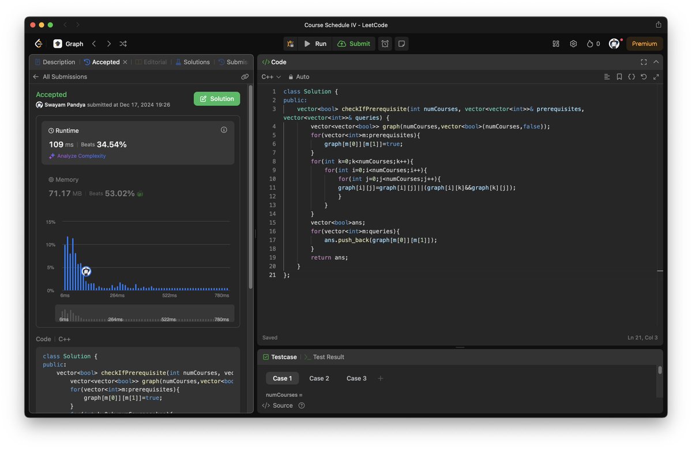Image resolution: width=692 pixels, height=450 pixels.
Task: Expand editor with diagonal arrows icon
Action: click(656, 77)
